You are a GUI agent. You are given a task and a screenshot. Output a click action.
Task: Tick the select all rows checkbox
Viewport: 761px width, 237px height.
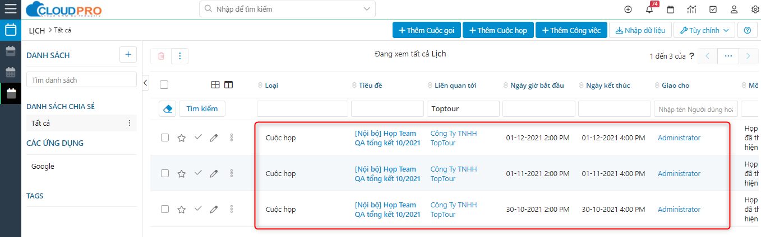point(164,85)
